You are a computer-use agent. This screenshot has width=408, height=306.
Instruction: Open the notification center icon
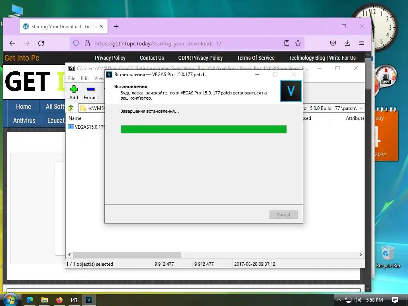(x=395, y=300)
